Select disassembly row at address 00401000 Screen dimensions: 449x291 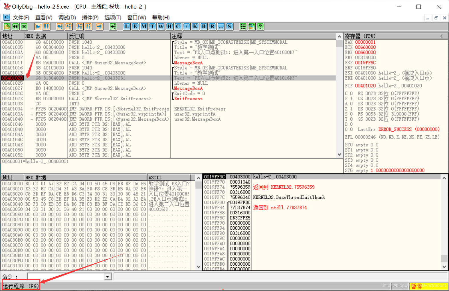click(x=168, y=42)
